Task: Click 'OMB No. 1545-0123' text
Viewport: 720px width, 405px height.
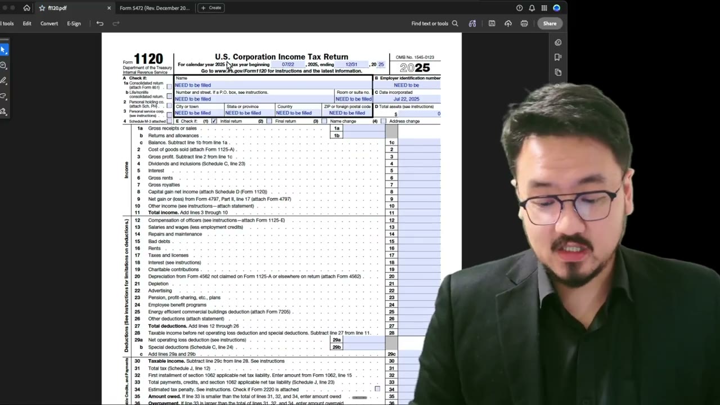Action: click(415, 57)
